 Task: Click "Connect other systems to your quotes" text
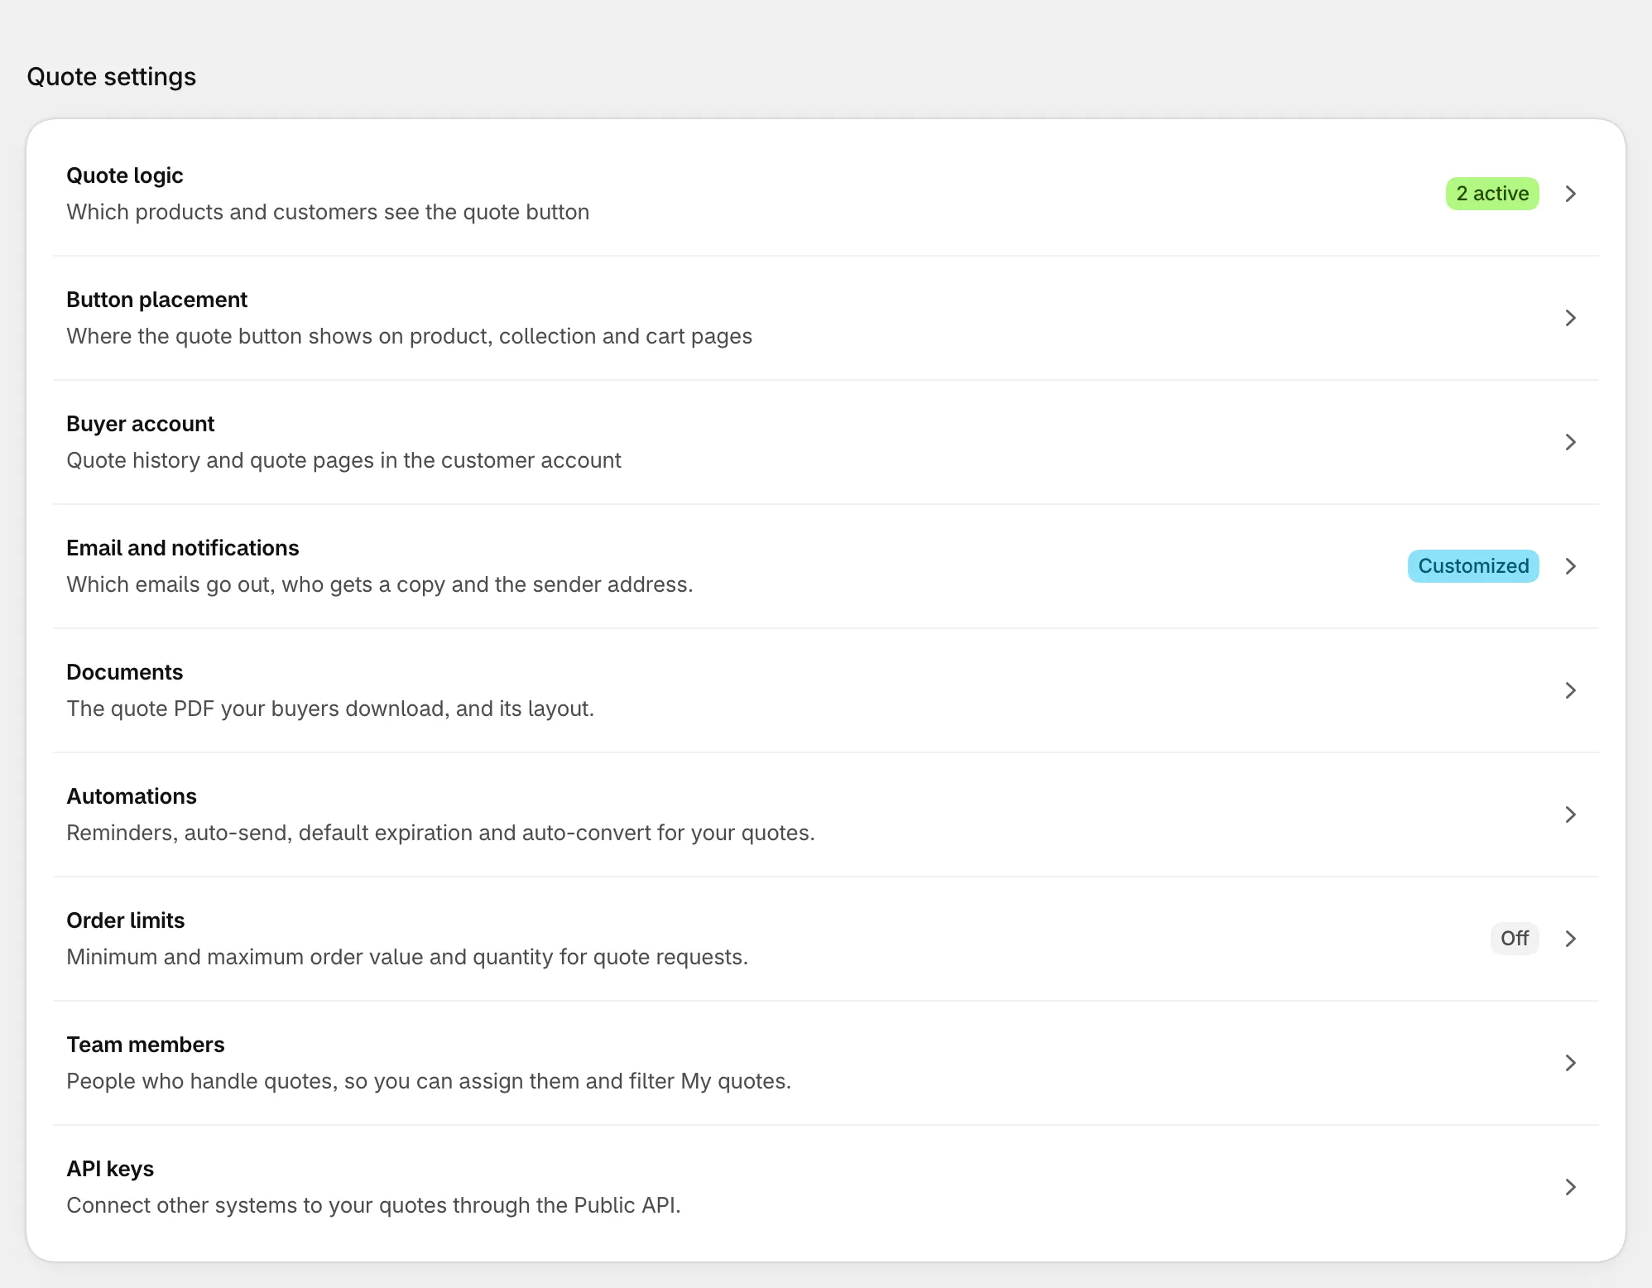[x=373, y=1205]
